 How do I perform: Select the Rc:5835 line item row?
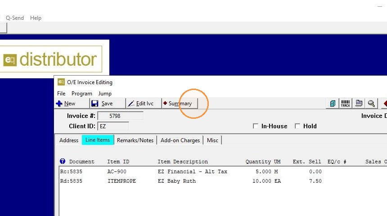coord(223,171)
